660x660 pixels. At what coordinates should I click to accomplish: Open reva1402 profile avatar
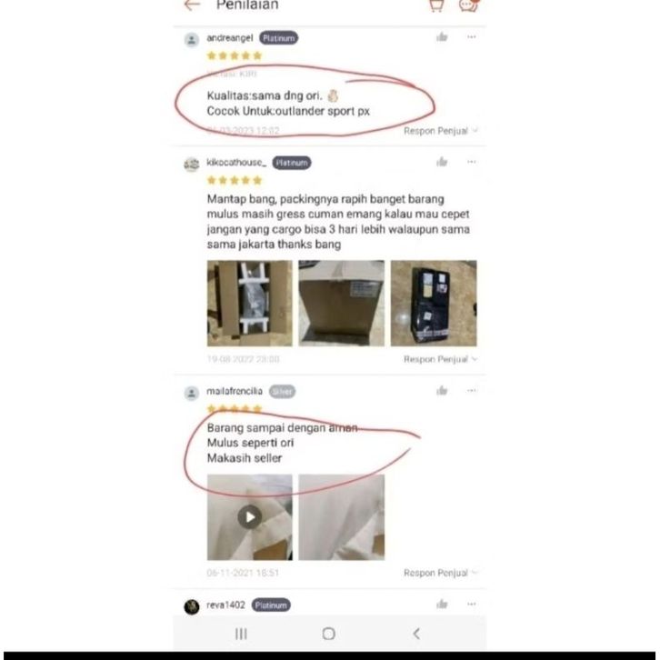tap(192, 606)
